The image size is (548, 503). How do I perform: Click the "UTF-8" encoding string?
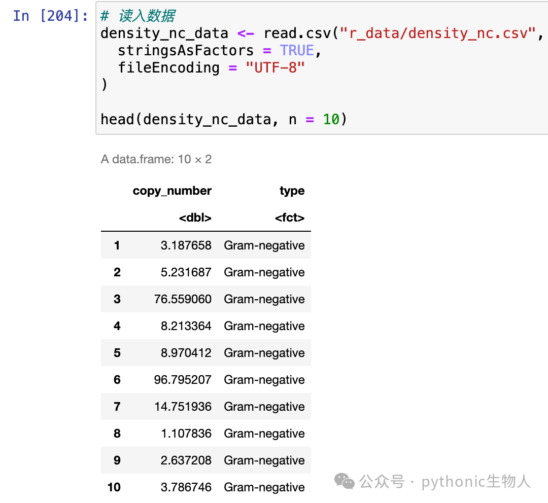275,67
